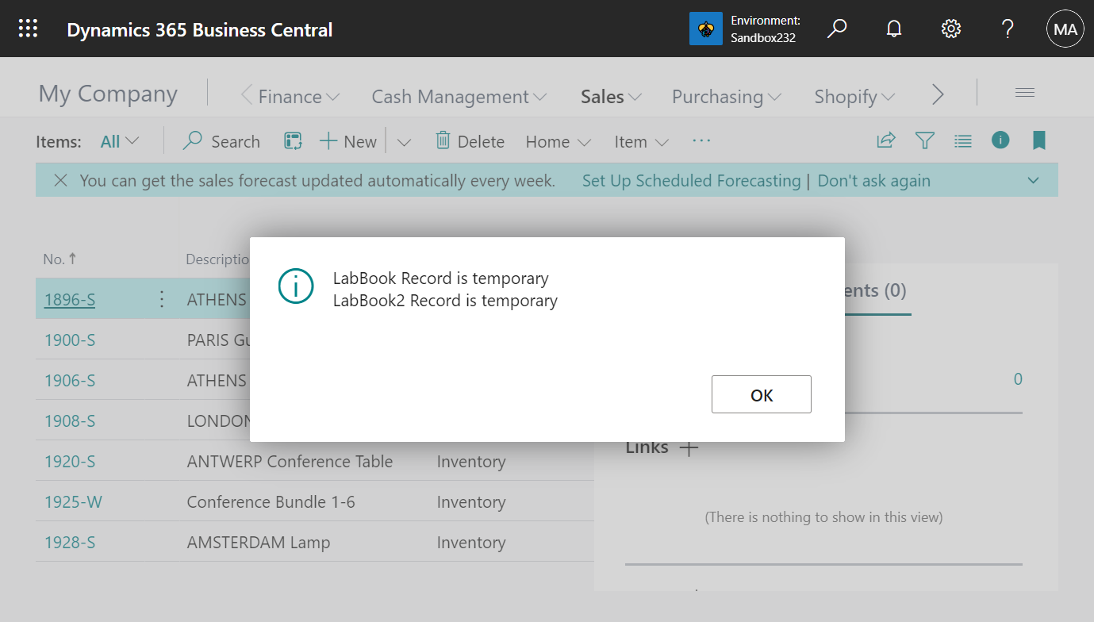Expand the All filter dropdown
Image resolution: width=1094 pixels, height=622 pixels.
(119, 140)
